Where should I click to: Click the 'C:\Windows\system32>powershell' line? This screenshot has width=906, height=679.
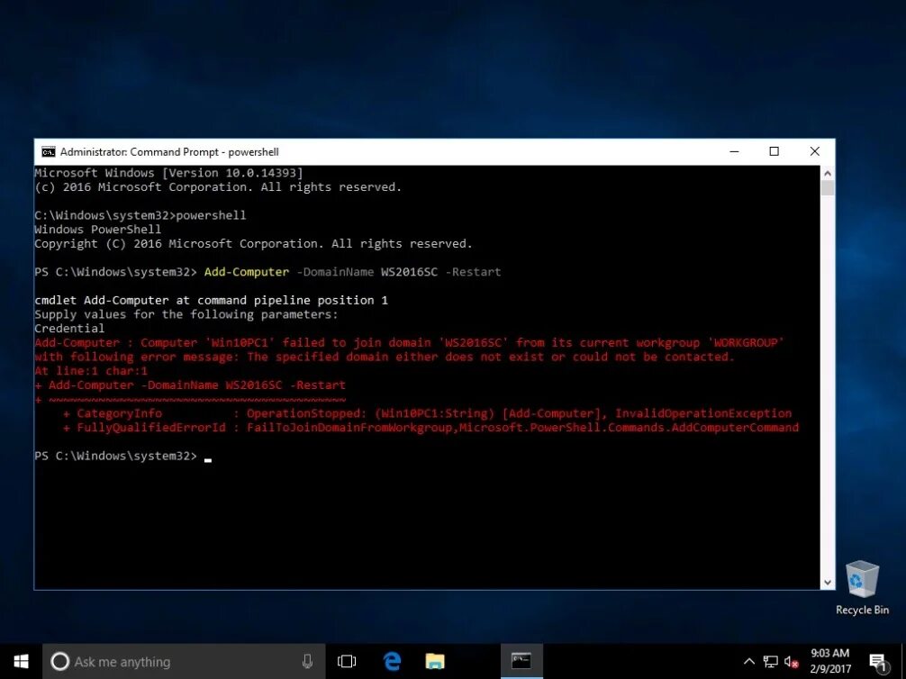(140, 215)
